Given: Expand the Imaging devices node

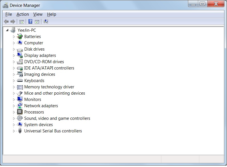Looking at the screenshot, I should [14, 74].
